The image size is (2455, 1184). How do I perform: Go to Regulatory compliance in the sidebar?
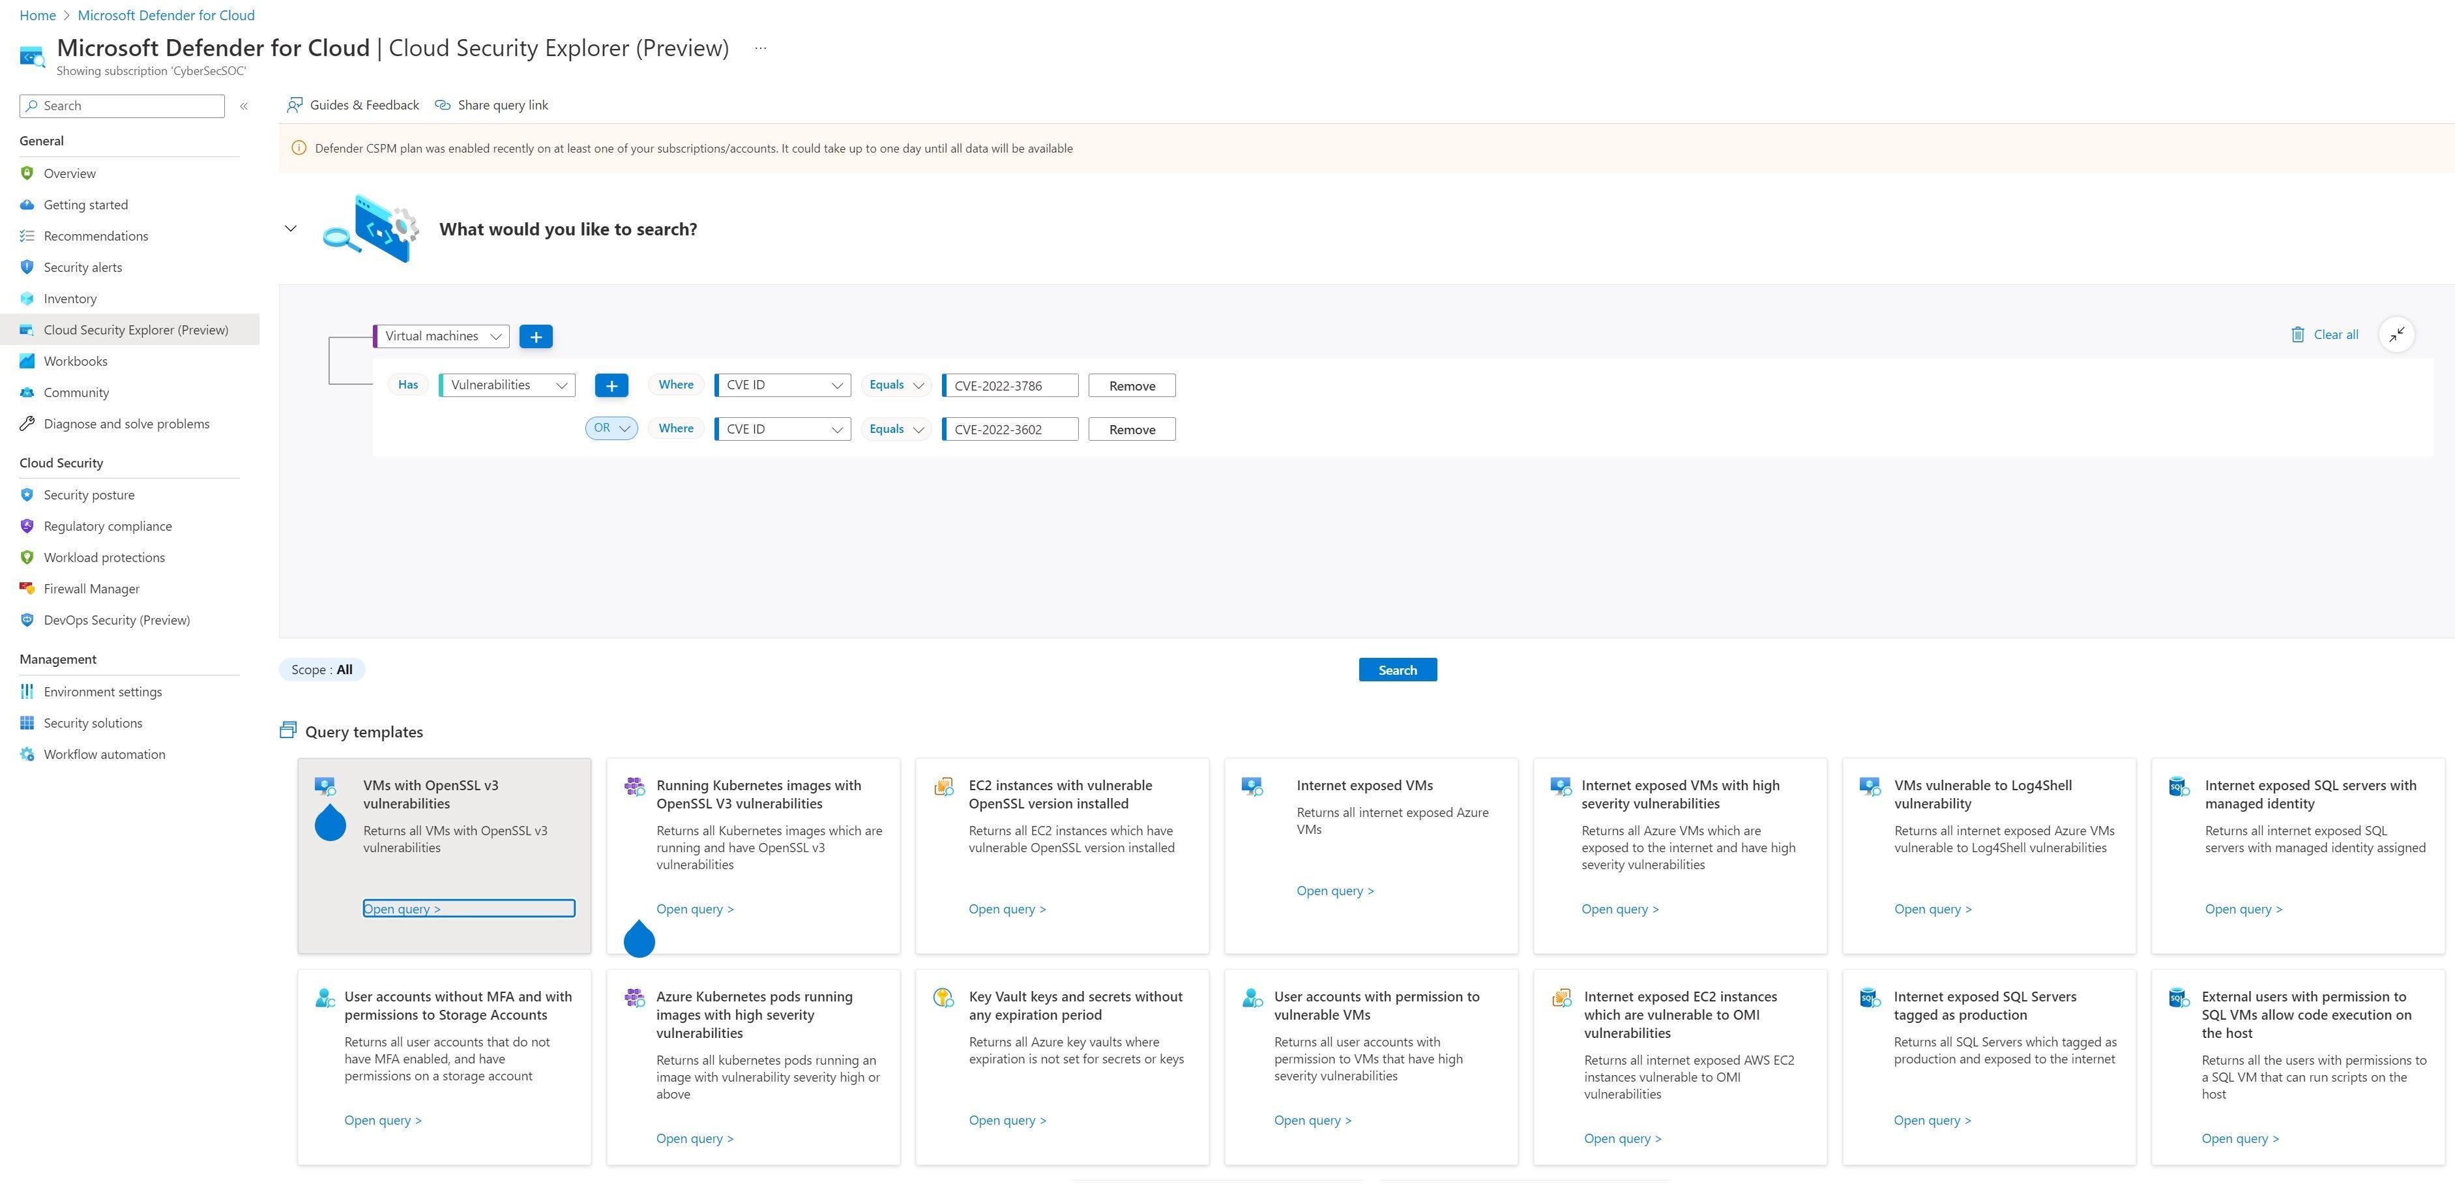(108, 526)
